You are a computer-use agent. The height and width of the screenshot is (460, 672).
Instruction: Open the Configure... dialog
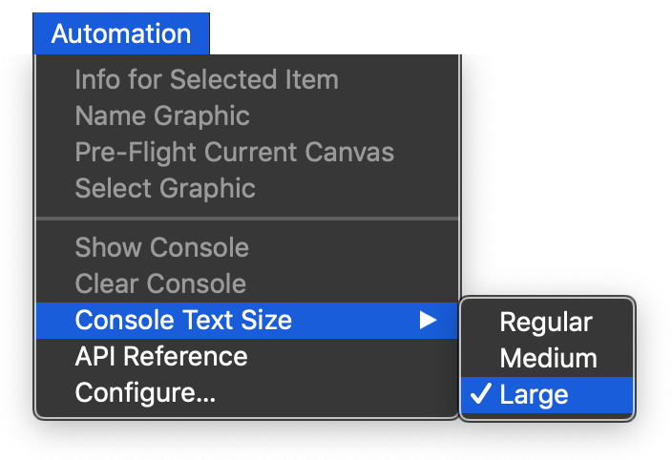(145, 393)
